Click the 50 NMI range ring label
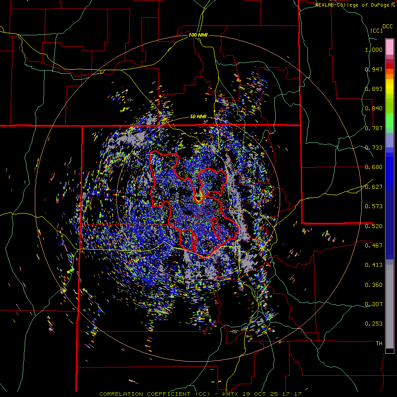Viewport: 397px width, 397px height. click(x=198, y=117)
